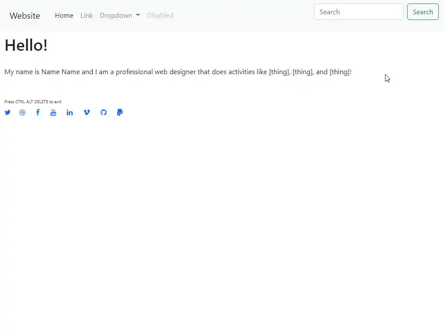Expand the Dropdown nav menu

coord(120,15)
